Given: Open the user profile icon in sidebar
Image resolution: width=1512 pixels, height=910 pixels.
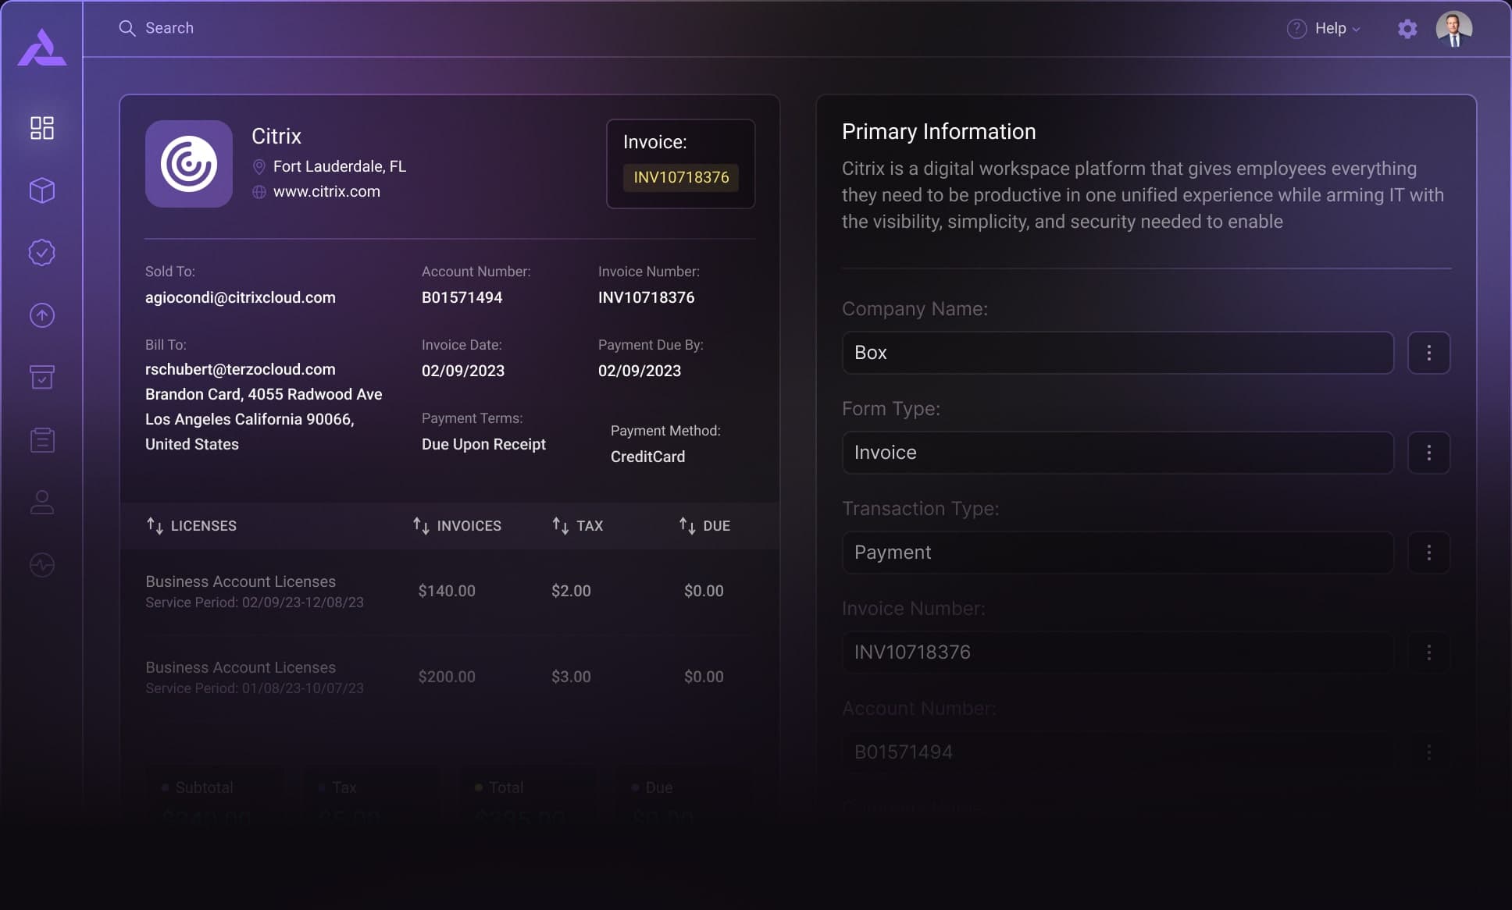Looking at the screenshot, I should click(x=42, y=503).
